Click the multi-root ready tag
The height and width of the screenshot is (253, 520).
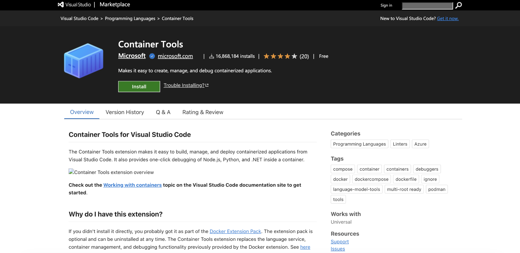pos(404,189)
